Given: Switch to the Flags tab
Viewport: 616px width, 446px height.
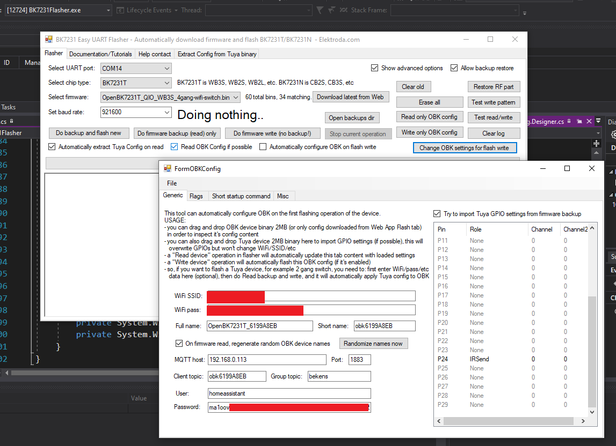Looking at the screenshot, I should pos(196,196).
